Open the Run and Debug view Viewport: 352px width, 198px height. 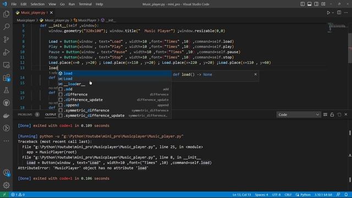6,52
